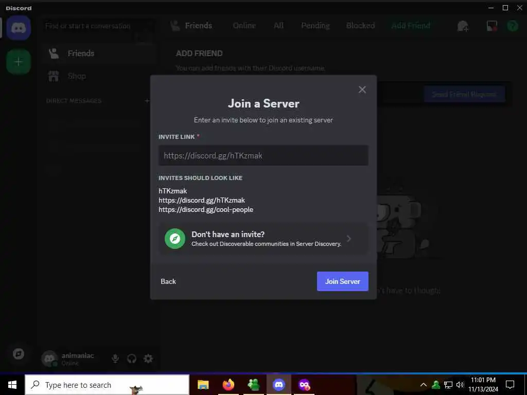Deafen with the headphones icon
The width and height of the screenshot is (527, 395).
132,358
